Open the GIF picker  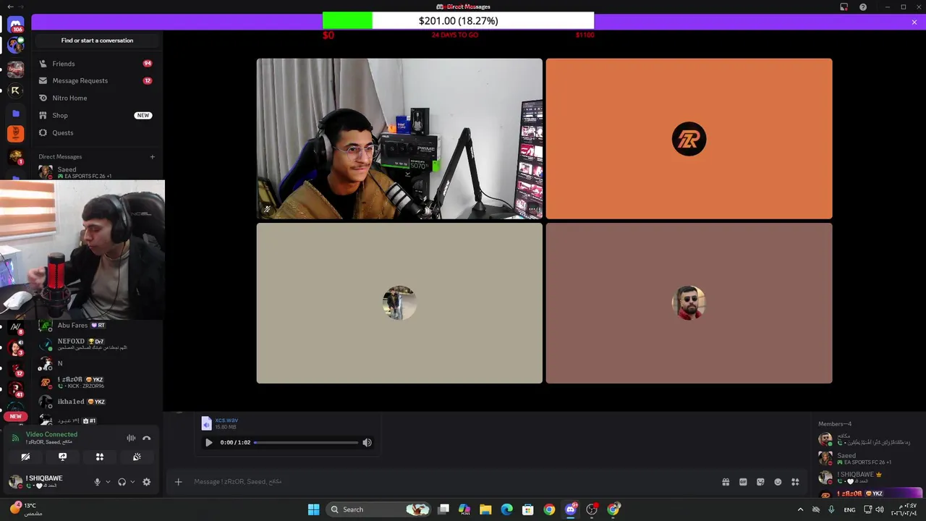[x=743, y=482]
